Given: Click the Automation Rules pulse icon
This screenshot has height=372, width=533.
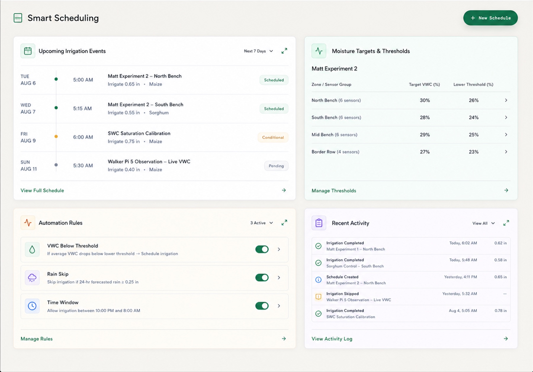Looking at the screenshot, I should click(x=28, y=223).
